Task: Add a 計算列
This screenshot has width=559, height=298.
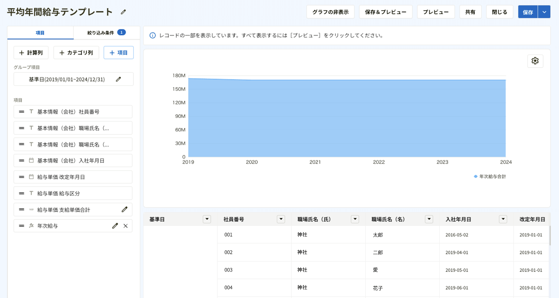Action: (x=31, y=52)
